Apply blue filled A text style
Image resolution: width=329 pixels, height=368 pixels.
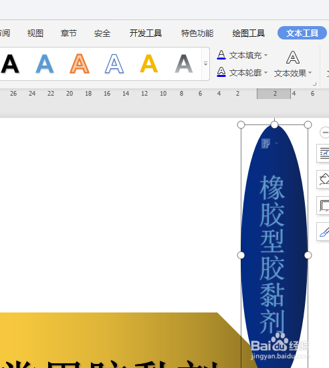coord(45,64)
